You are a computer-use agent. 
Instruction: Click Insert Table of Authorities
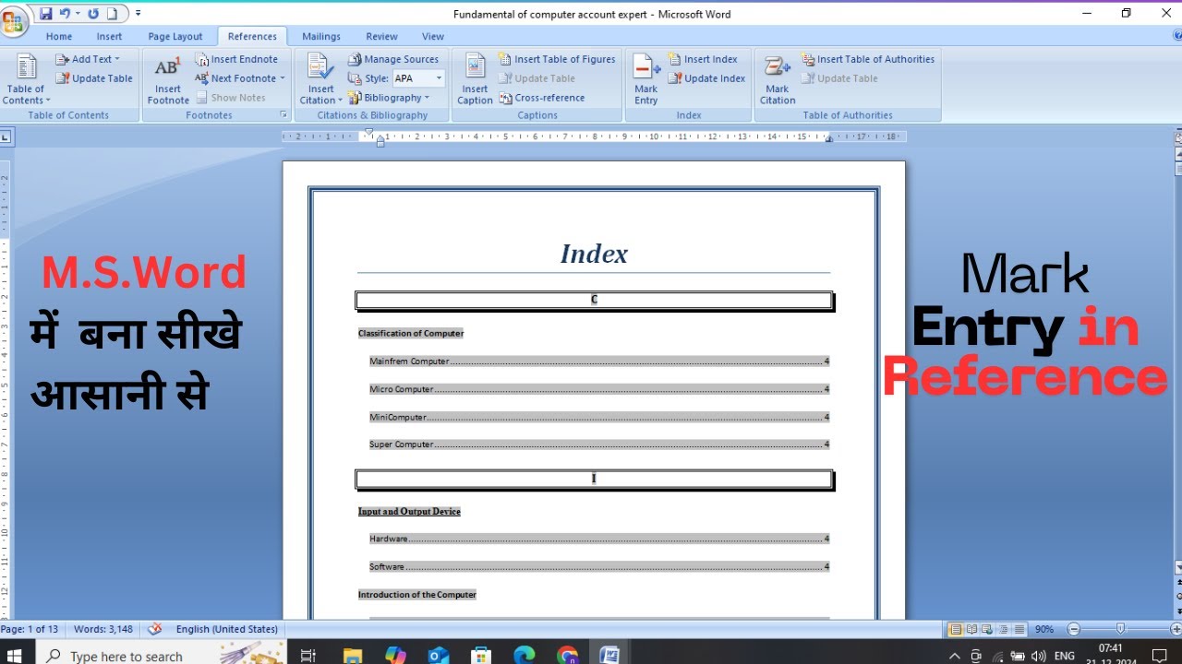[867, 59]
